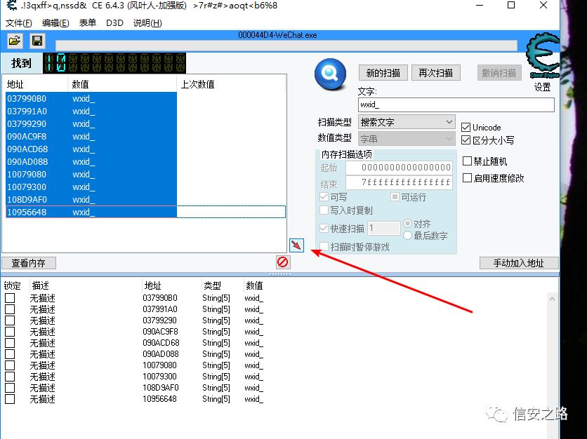This screenshot has height=439, width=587.
Task: Toggle the Unicode checkbox
Action: pos(466,127)
